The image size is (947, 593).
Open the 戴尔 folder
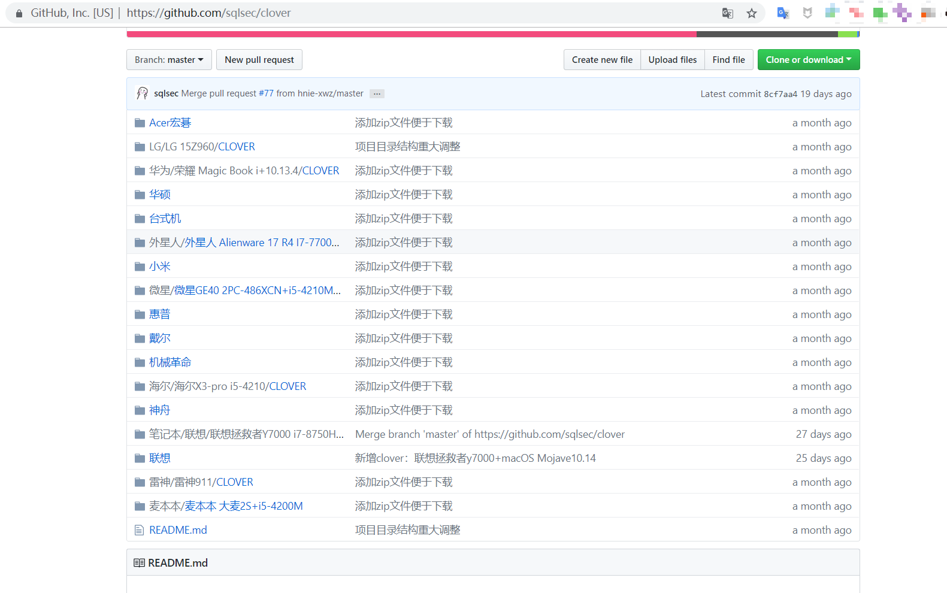[x=160, y=338]
